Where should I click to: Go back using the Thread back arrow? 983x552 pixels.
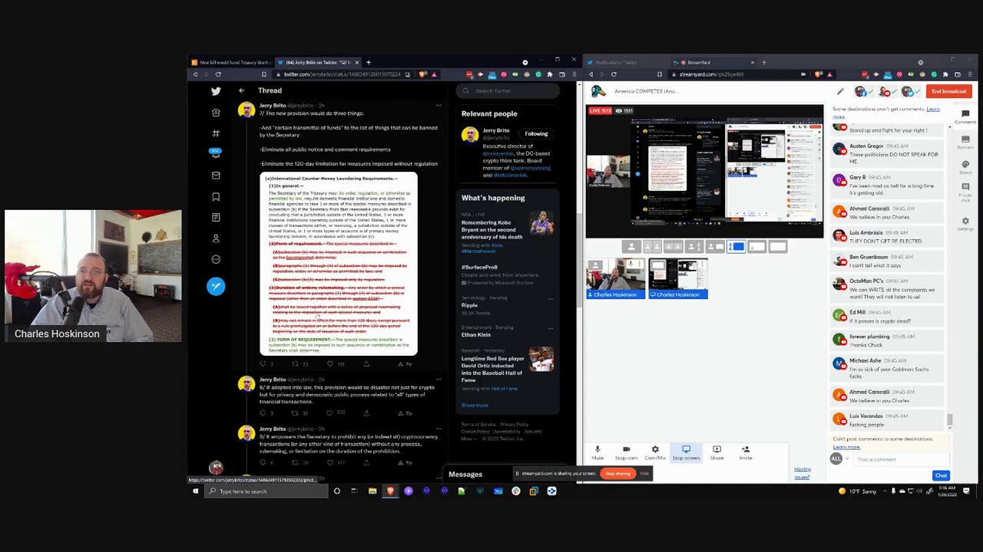(241, 90)
